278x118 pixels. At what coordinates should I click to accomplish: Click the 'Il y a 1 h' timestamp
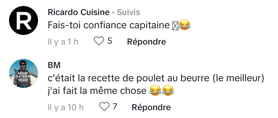pos(63,42)
